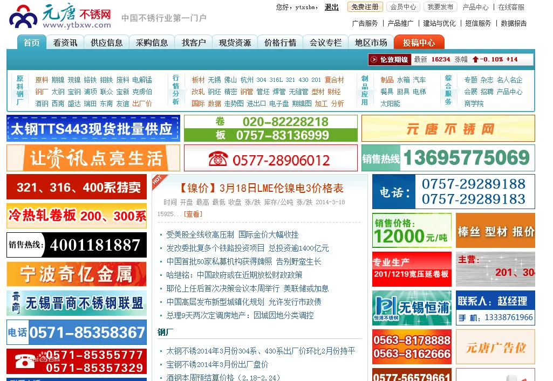Open the 看资讯 tab

click(x=65, y=42)
